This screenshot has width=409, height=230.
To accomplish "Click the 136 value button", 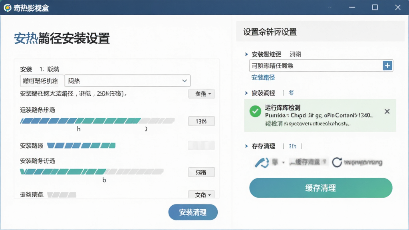I will click(201, 121).
